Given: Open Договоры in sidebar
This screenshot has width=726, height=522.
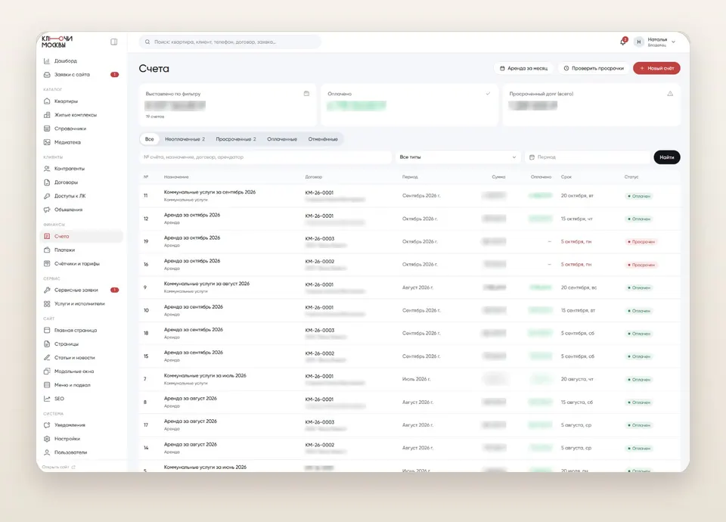Looking at the screenshot, I should coord(81,182).
